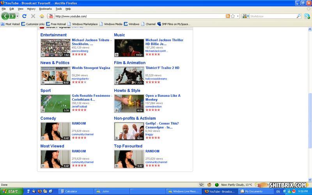Screen dimensions: 312x195
Task: Open the File menu
Action: pyautogui.click(x=4, y=9)
